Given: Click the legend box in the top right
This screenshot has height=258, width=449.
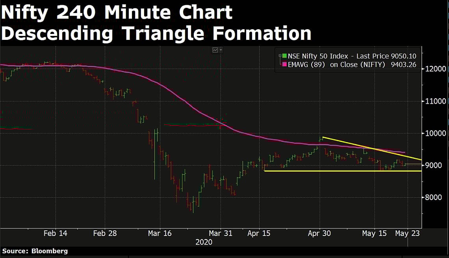Looking at the screenshot, I should [x=347, y=60].
